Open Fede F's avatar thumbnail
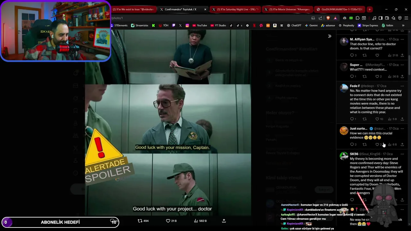This screenshot has width=411, height=231. pos(344,88)
